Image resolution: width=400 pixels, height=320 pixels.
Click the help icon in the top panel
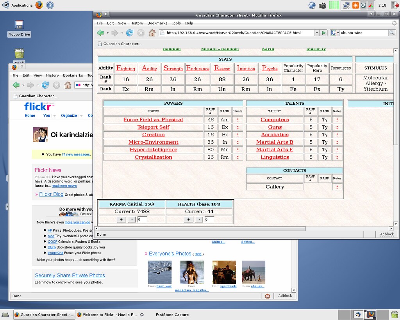50,5
